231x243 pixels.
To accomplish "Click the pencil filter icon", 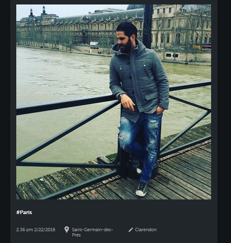I will pos(131,230).
